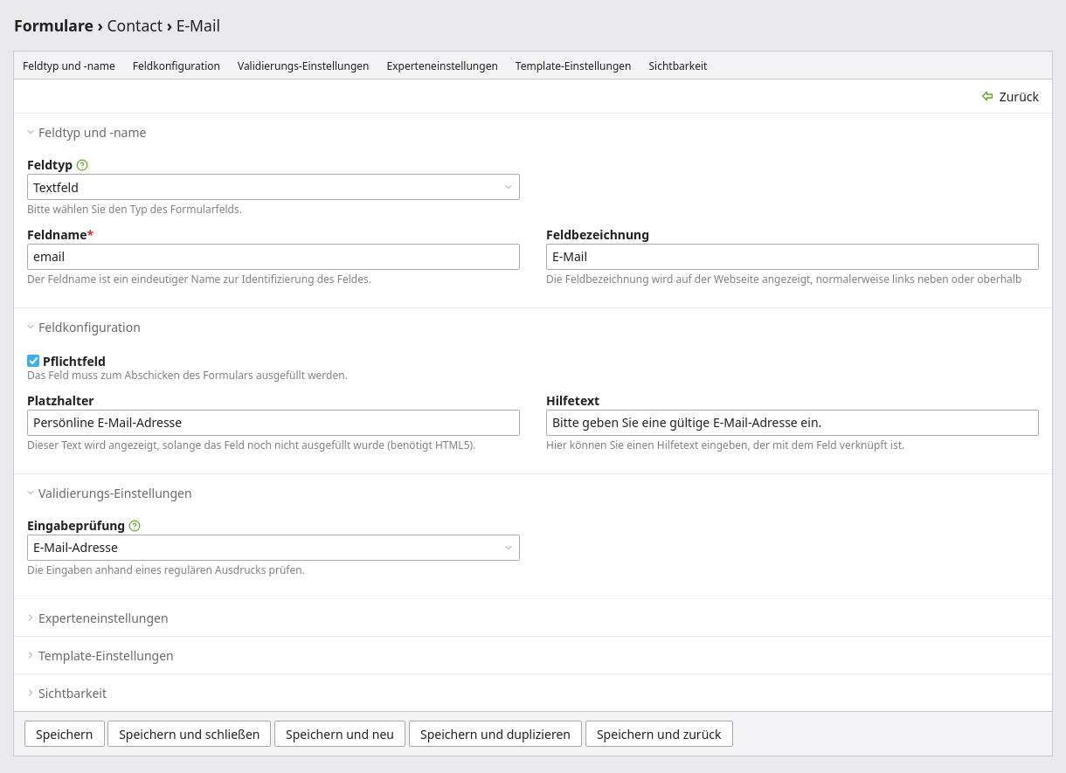This screenshot has height=773, width=1066.
Task: Click the Feldname label
Action: [60, 235]
